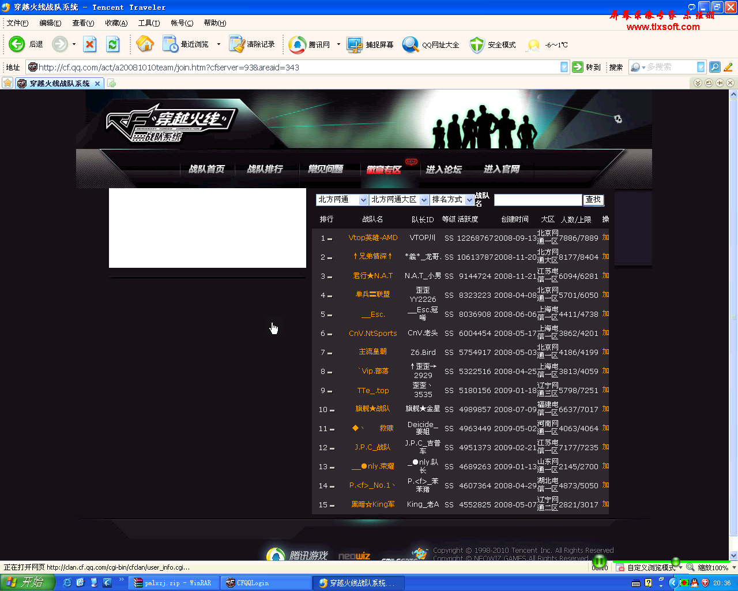Open 进入论坛 navigation link
738x591 pixels.
[444, 169]
